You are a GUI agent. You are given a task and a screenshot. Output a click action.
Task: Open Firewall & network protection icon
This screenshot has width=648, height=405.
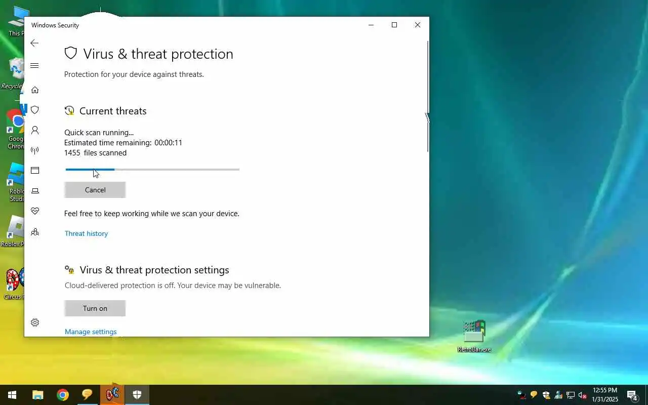coord(35,150)
